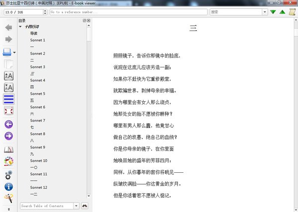Open the TOC search history dropdown
Image resolution: width=298 pixels, height=212 pixels.
click(76, 206)
